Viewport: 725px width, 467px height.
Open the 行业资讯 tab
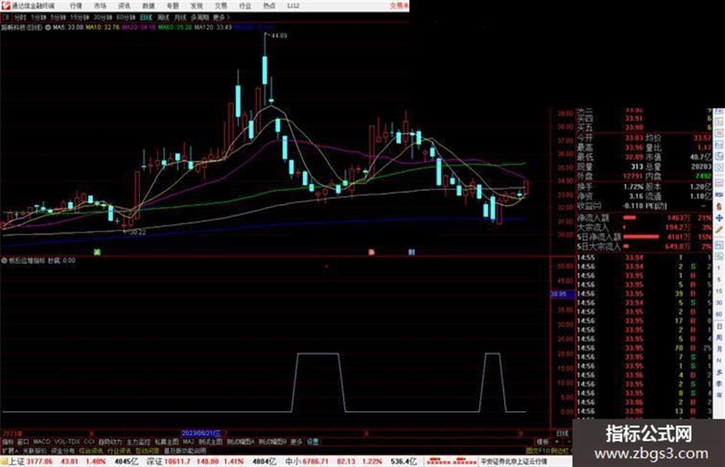tap(119, 450)
